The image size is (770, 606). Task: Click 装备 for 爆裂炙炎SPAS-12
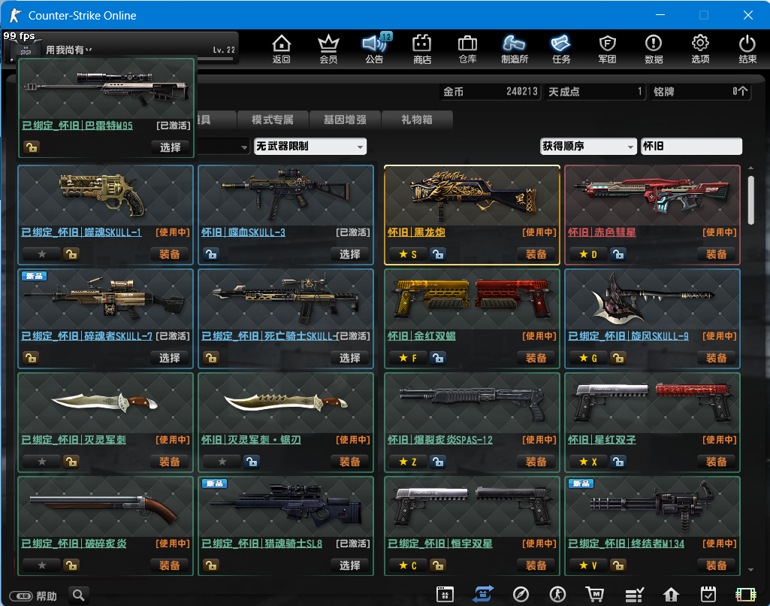click(x=536, y=462)
